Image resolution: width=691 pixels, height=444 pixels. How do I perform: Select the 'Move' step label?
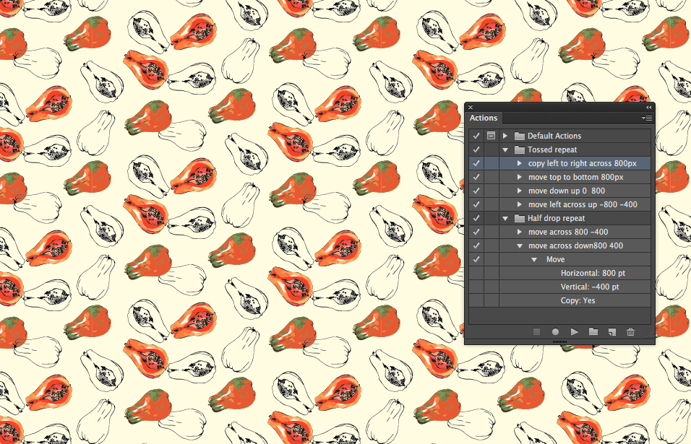coord(555,260)
